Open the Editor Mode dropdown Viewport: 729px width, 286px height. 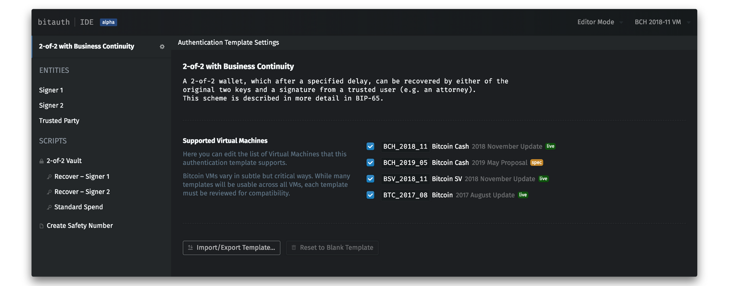599,22
